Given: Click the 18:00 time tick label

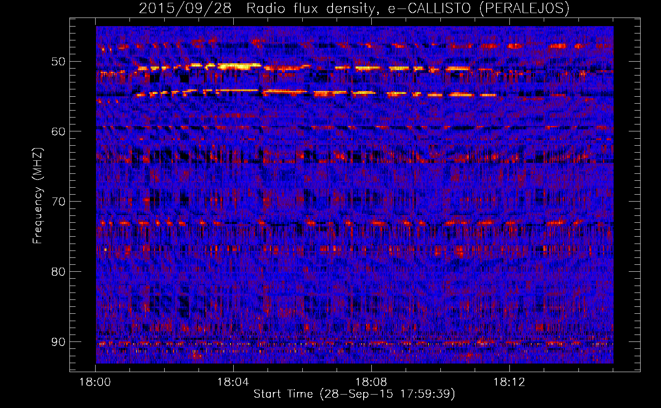Looking at the screenshot, I should pos(95,382).
